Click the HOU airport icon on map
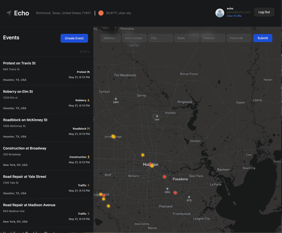Image resolution: width=282 pixels, height=233 pixels. (x=167, y=189)
